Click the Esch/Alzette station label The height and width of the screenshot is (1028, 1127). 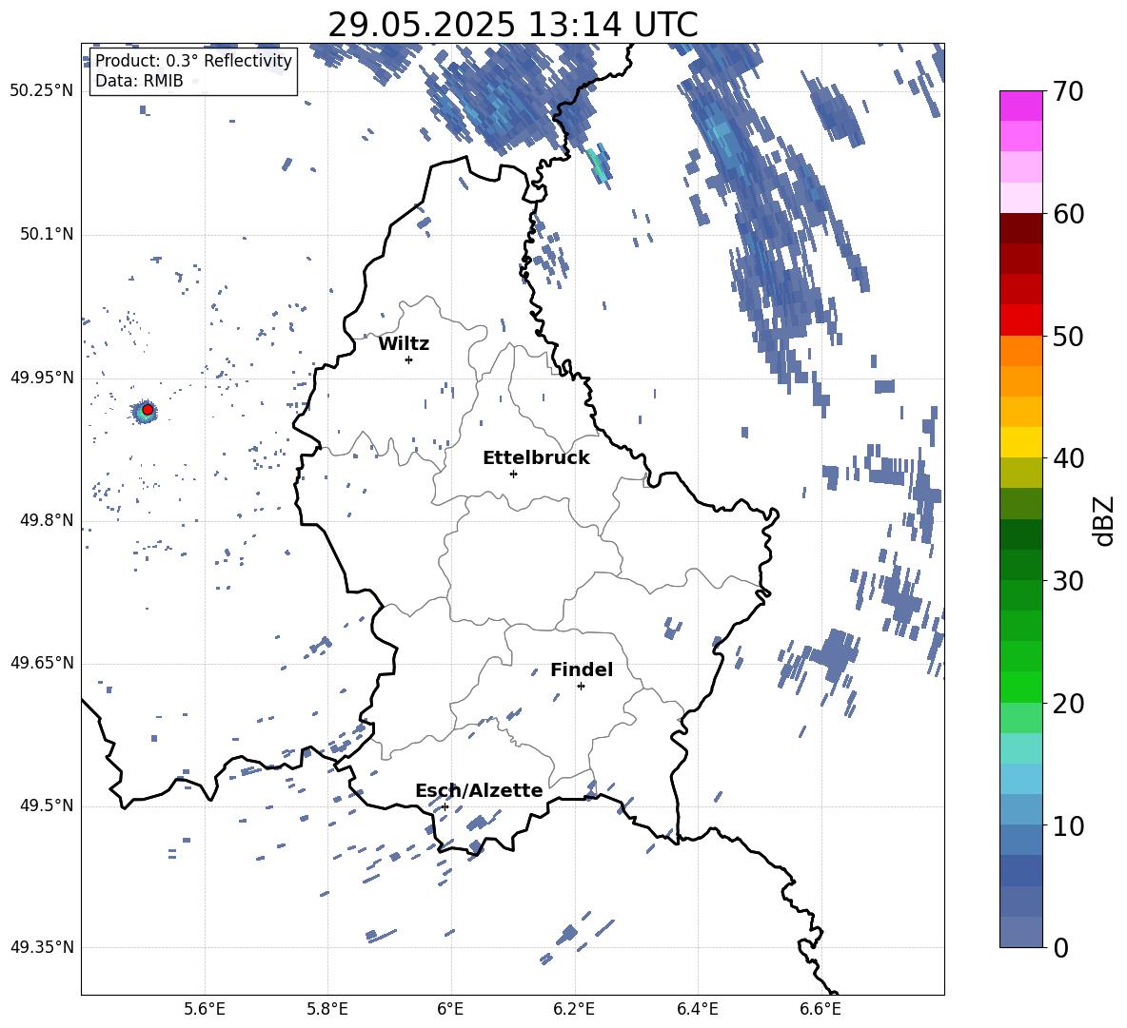click(479, 791)
